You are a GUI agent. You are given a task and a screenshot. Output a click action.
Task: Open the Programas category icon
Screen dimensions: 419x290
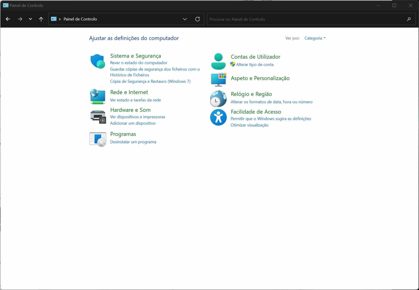click(x=98, y=139)
